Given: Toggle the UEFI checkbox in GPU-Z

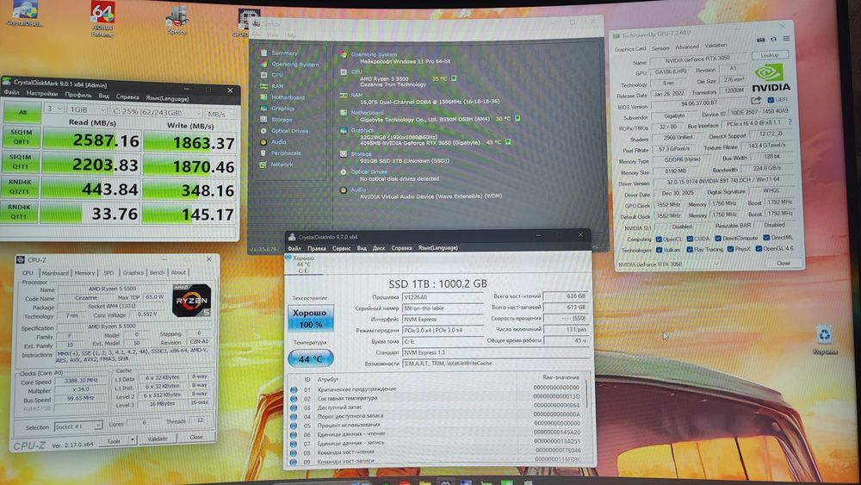Looking at the screenshot, I should (x=771, y=100).
